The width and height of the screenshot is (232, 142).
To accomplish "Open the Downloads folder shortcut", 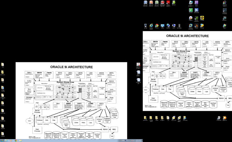I will coord(185,118).
